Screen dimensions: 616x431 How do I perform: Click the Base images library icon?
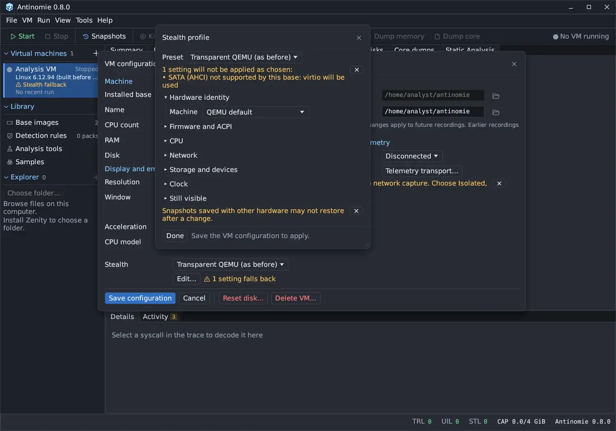10,123
